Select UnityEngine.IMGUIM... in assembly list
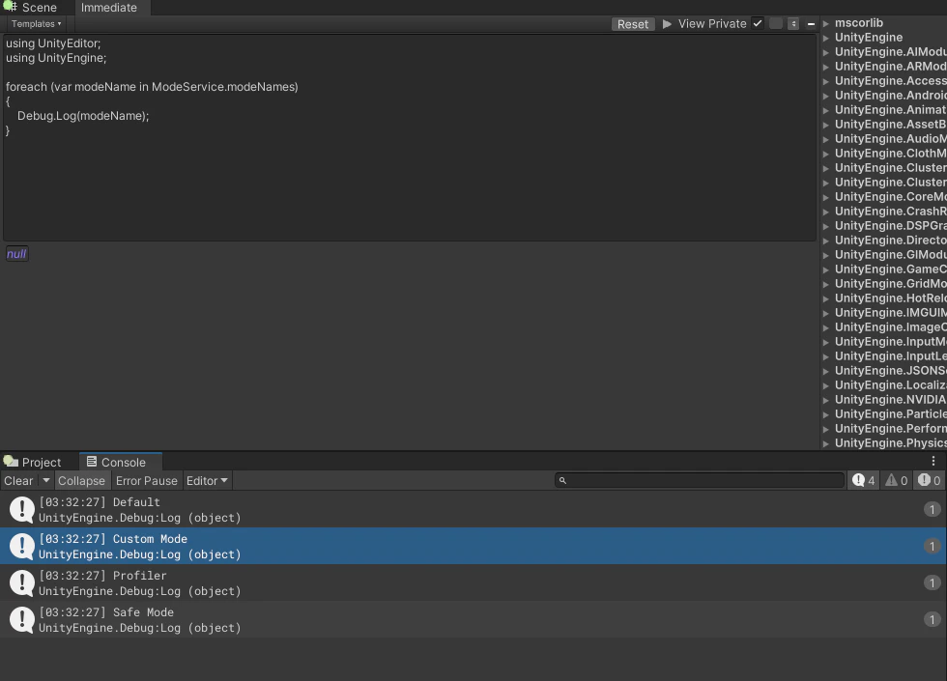Viewport: 947px width, 681px height. 891,313
